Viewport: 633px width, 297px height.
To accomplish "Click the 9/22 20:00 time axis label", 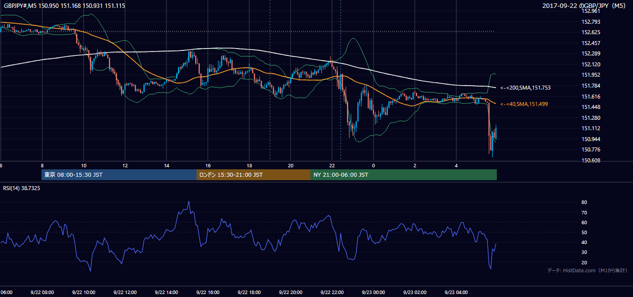I will (x=290, y=293).
